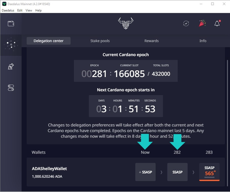Click the ADAShelleyWallet name
This screenshot has height=192, width=230.
click(49, 169)
